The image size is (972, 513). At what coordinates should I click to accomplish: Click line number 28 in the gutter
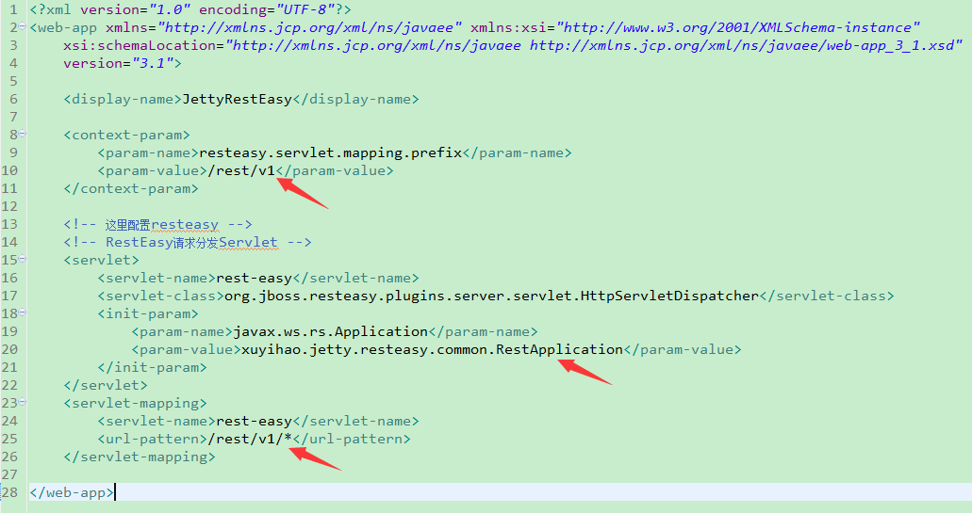(10, 492)
